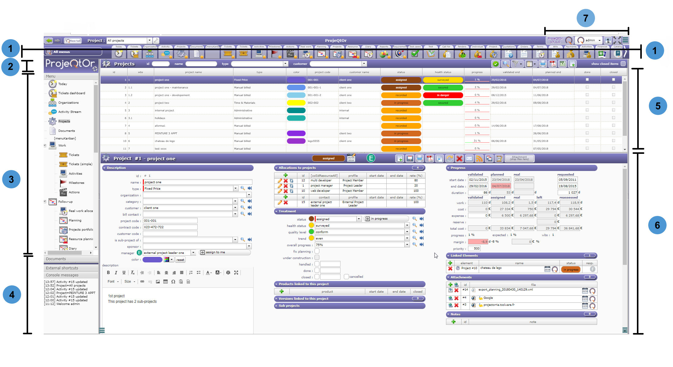Check the handled checkbox

point(317,264)
